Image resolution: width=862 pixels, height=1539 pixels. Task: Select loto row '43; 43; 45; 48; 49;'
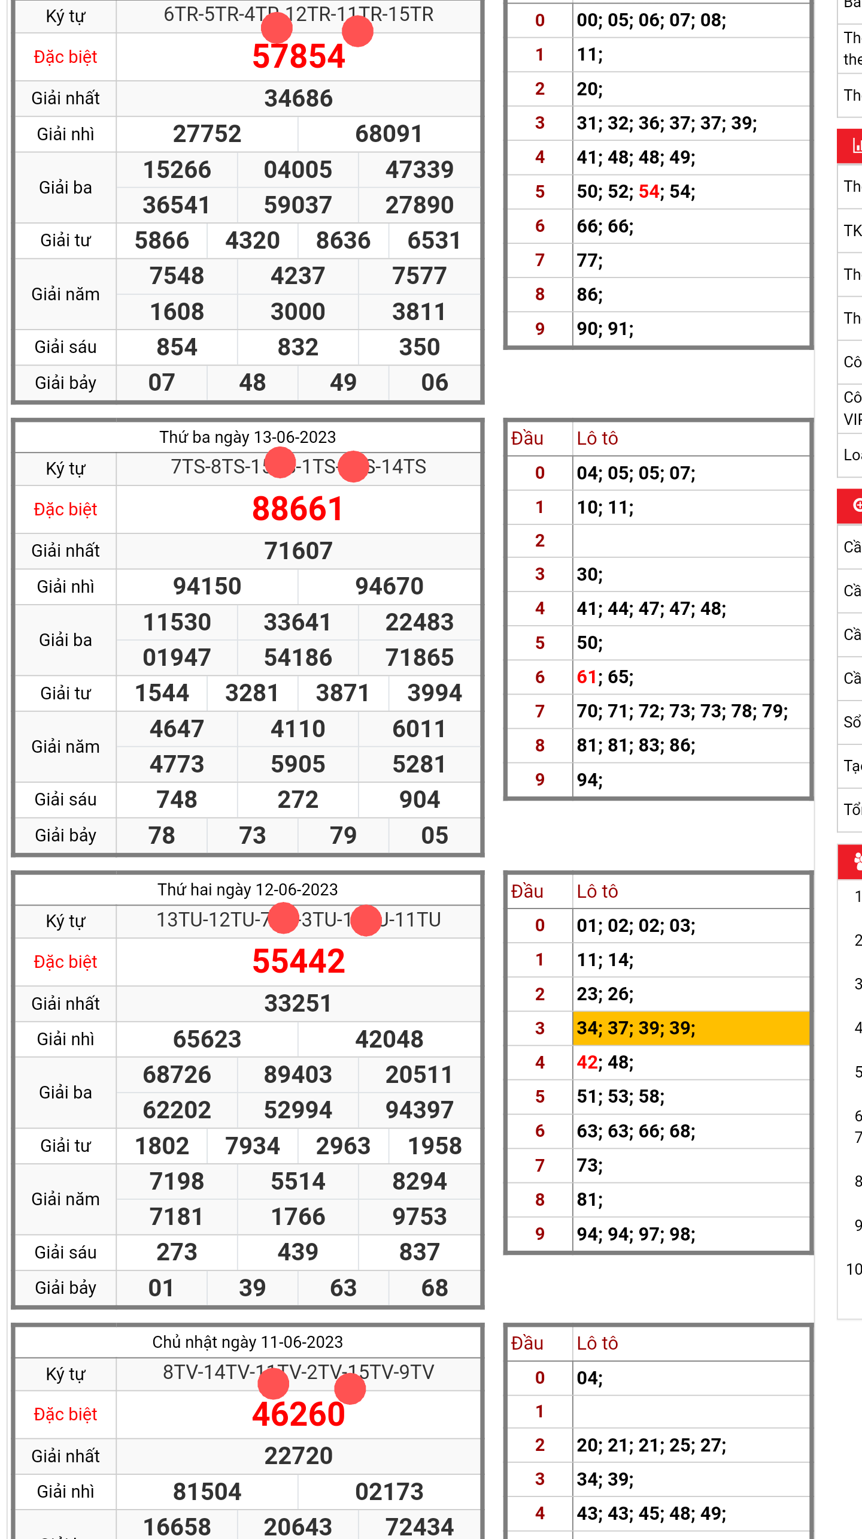pyautogui.click(x=691, y=1514)
